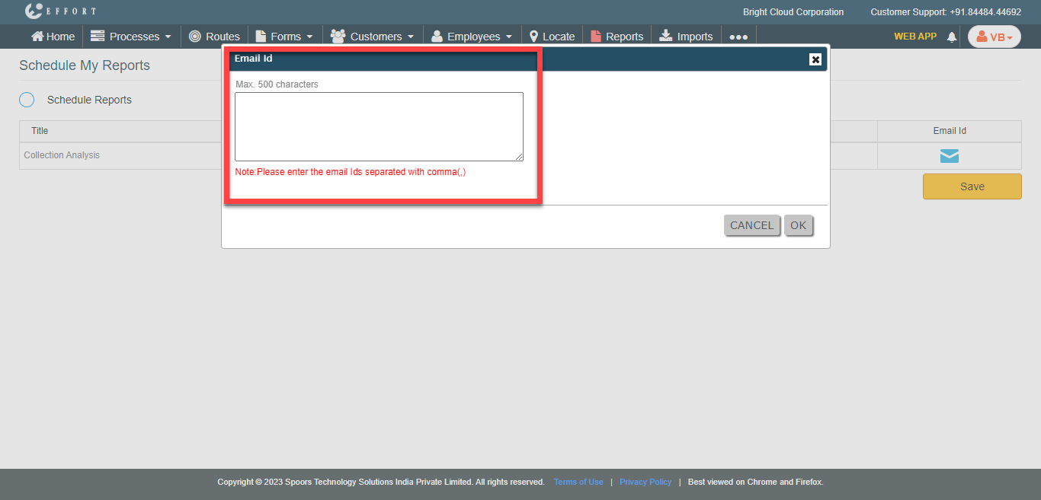
Task: Open the more options ellipsis menu
Action: pyautogui.click(x=738, y=37)
